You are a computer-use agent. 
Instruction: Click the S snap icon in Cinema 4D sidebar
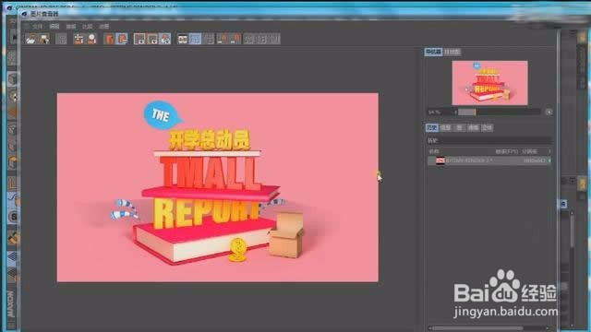(x=14, y=217)
